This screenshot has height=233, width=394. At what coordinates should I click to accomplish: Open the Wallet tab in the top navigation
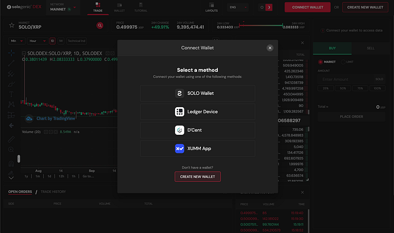pyautogui.click(x=119, y=7)
